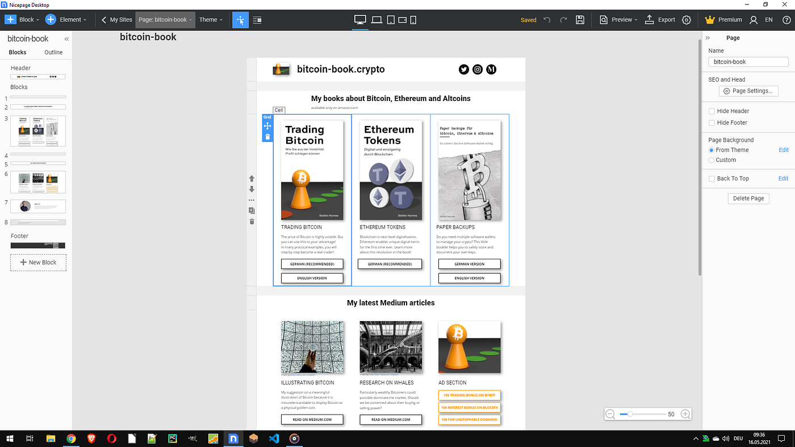Viewport: 795px width, 447px height.
Task: Click the Medium icon in page header
Action: click(491, 69)
